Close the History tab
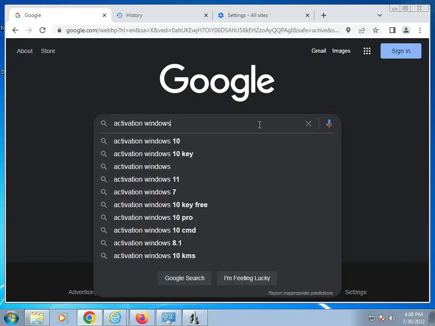The image size is (435, 326). point(206,15)
